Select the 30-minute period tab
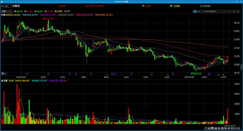Image resolution: width=243 pixels, height=131 pixels. tap(234, 11)
